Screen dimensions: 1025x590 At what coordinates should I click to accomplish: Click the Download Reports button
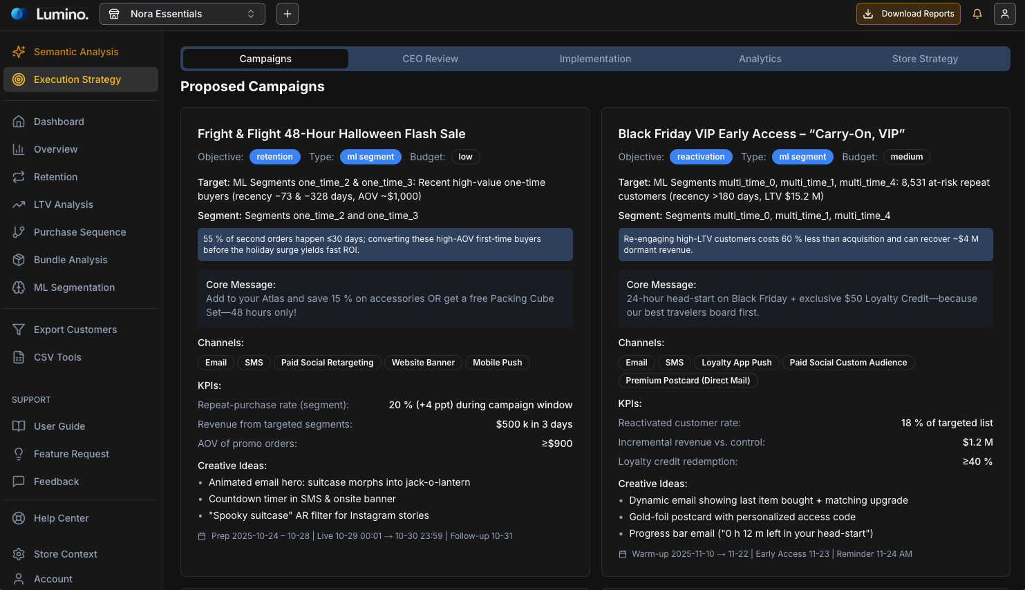click(x=908, y=13)
